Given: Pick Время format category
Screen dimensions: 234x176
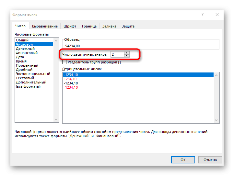Looking at the screenshot, I should point(34,61).
